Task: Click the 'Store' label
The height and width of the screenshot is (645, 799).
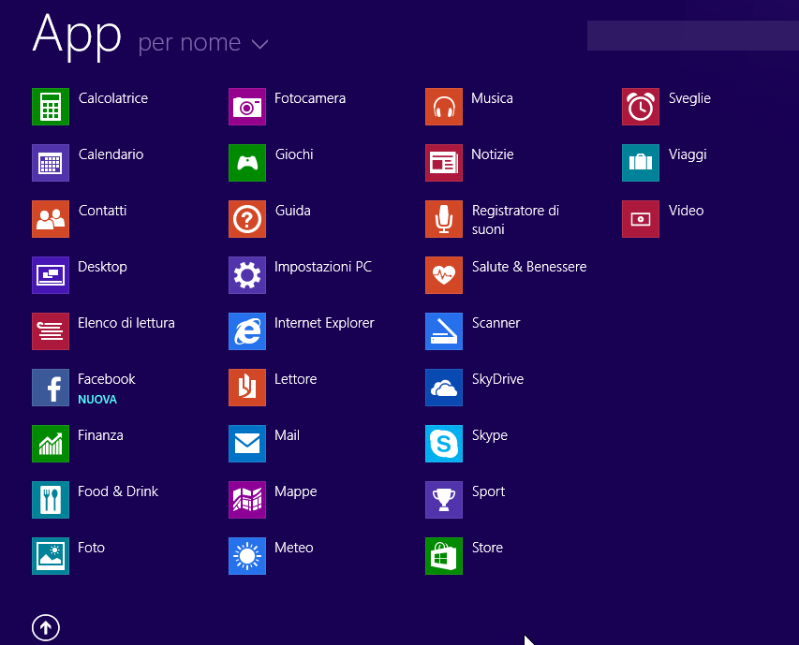Action: [x=487, y=548]
